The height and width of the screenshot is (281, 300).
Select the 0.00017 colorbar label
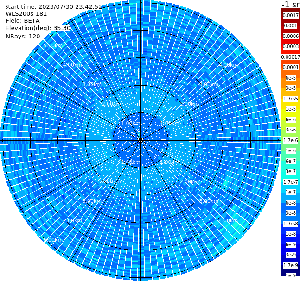(291, 57)
